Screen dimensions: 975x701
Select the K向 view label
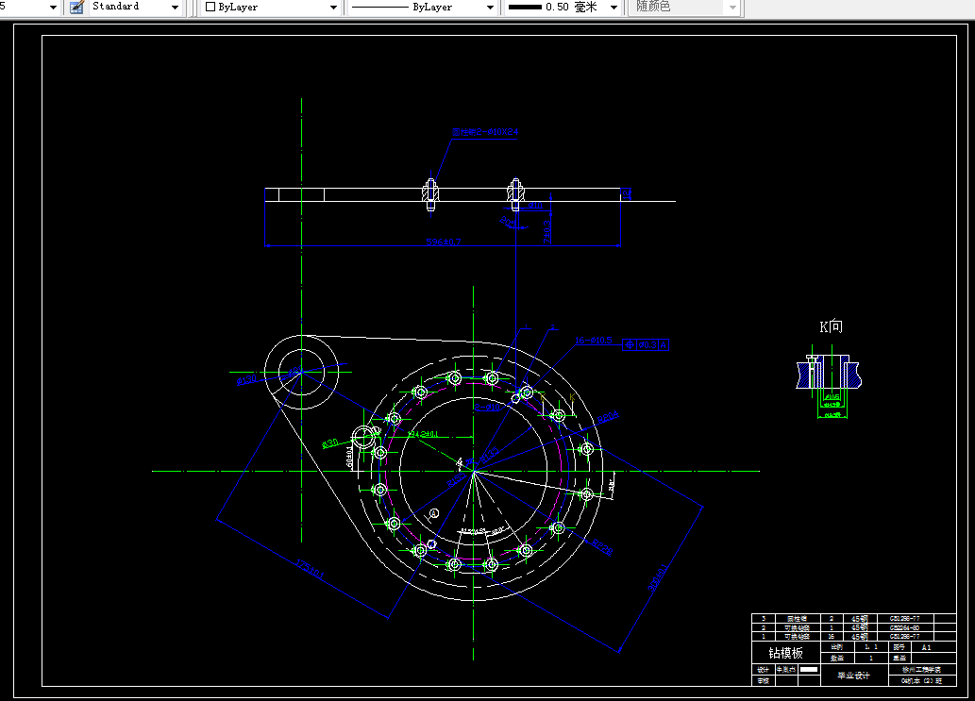point(831,326)
